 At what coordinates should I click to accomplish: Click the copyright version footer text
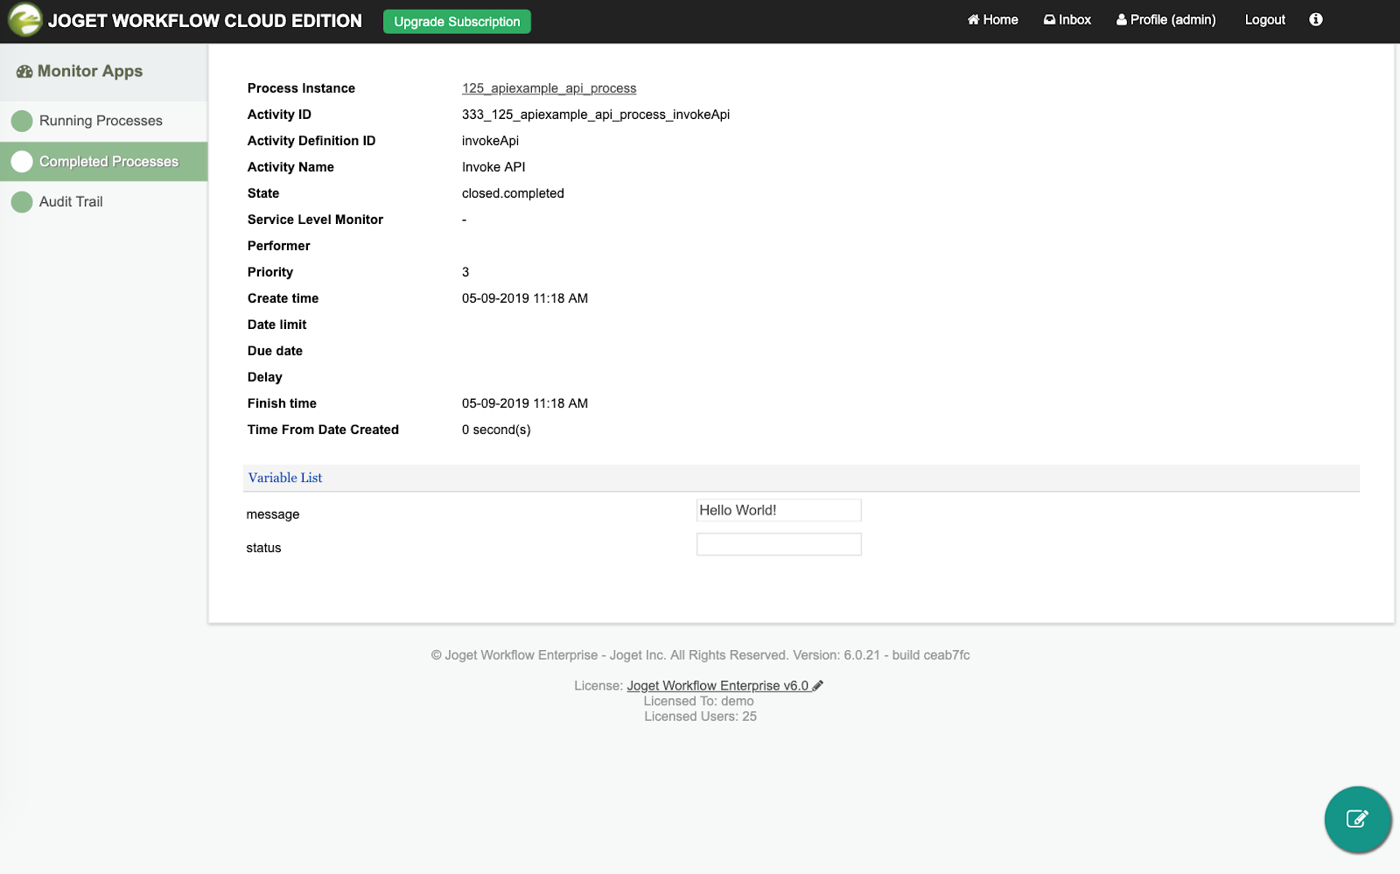(x=700, y=655)
